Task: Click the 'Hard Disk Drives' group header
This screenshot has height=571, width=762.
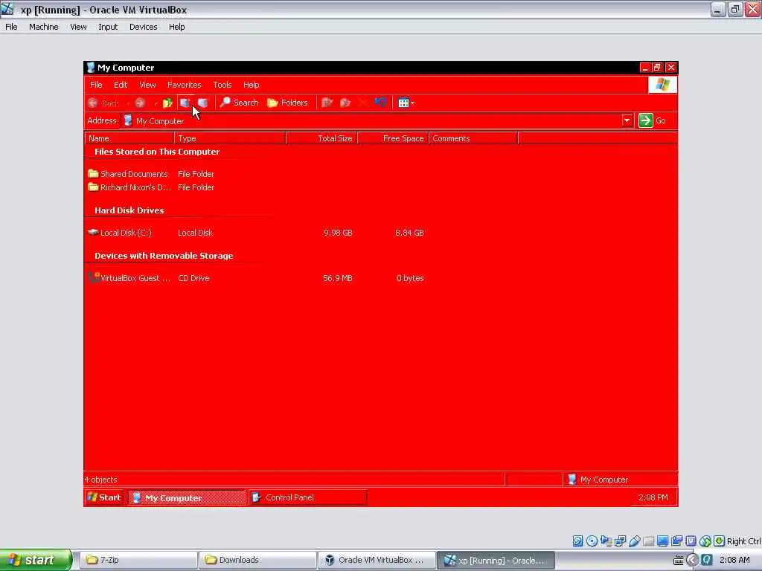Action: click(129, 210)
